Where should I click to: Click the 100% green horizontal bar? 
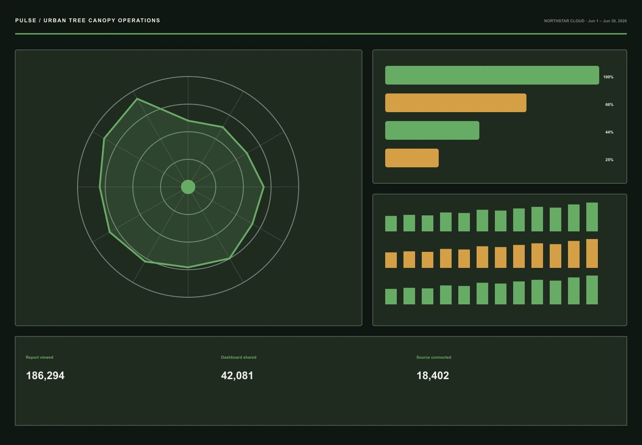(x=492, y=75)
